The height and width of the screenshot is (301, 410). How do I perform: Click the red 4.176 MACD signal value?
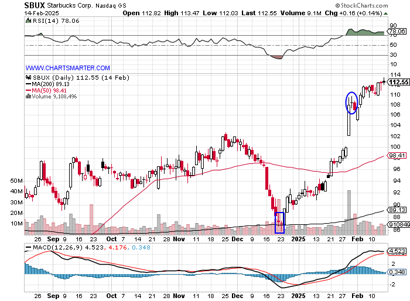point(117,247)
